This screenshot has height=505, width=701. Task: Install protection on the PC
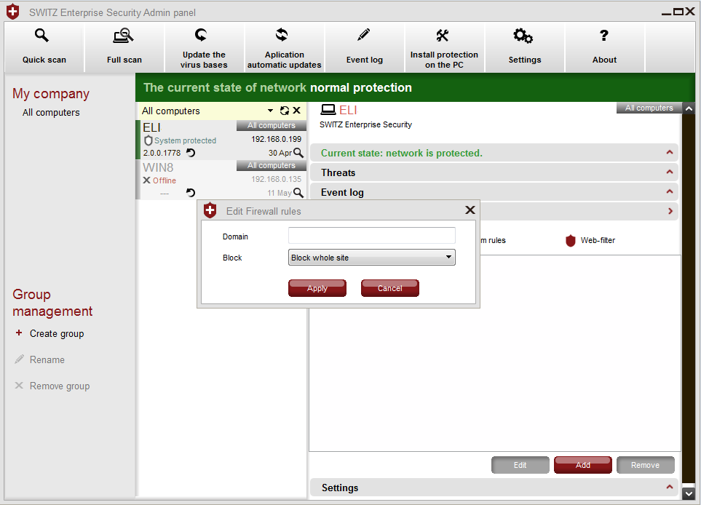point(444,47)
